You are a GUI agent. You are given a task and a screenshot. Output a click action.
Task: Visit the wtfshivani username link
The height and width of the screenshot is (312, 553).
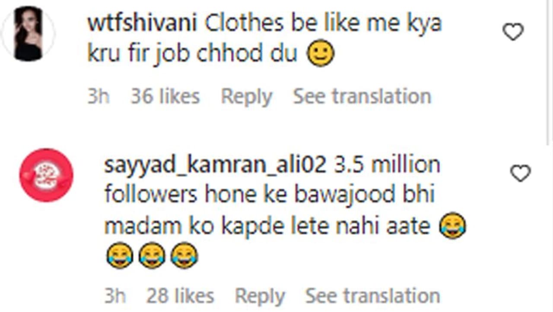(x=143, y=23)
